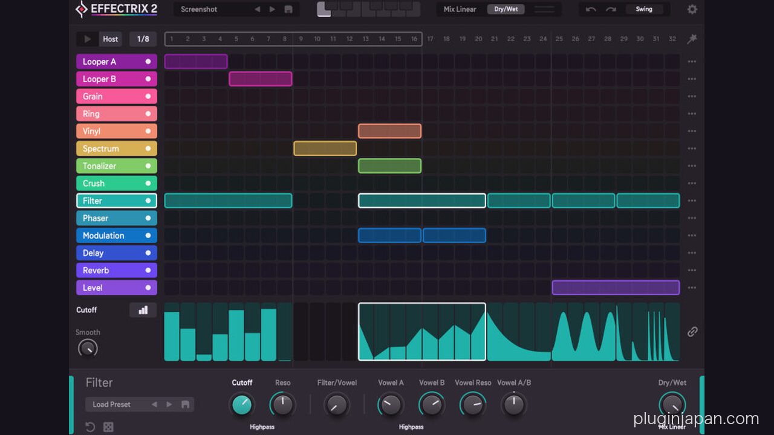Click the magic wand icon beside the step ruler
Image resolution: width=774 pixels, height=435 pixels.
[x=692, y=39]
